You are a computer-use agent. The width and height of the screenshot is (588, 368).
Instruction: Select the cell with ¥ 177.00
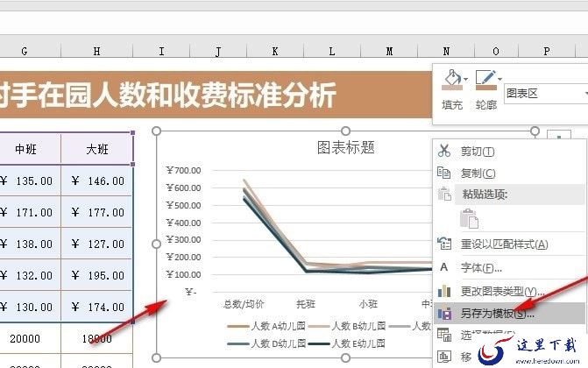tap(96, 212)
